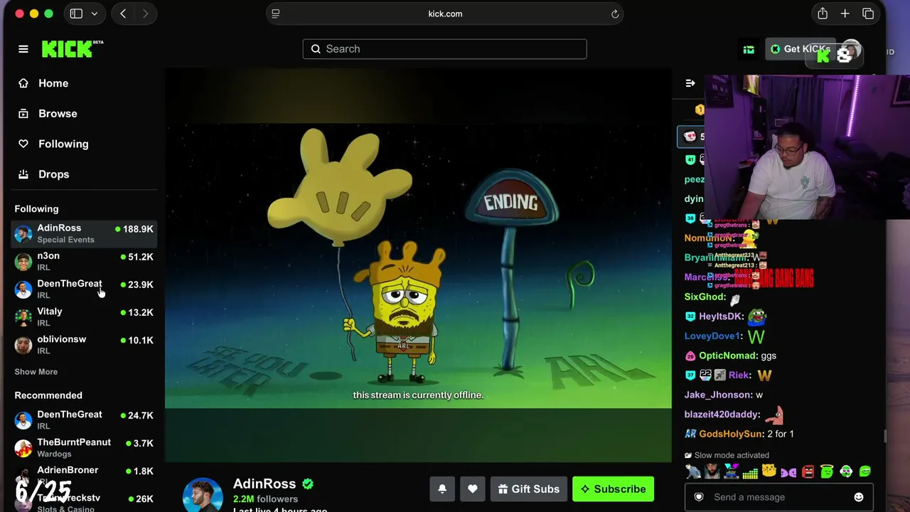The height and width of the screenshot is (512, 910).
Task: Click the Get KICKs button
Action: (801, 49)
